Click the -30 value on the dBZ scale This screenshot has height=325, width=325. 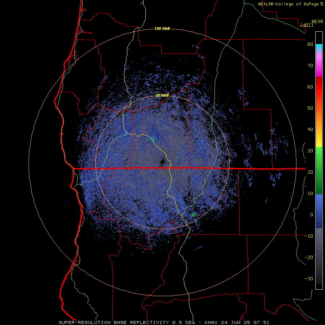pos(309,278)
